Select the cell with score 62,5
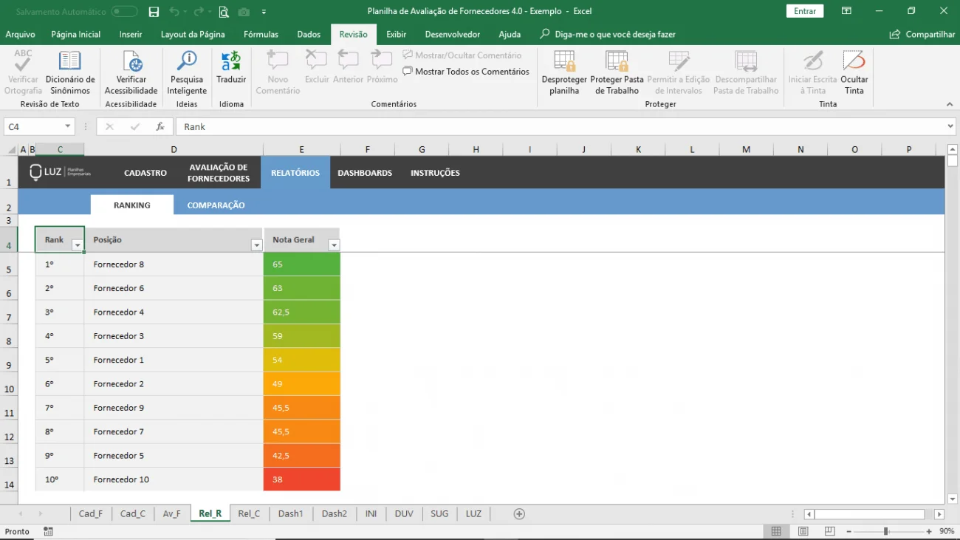This screenshot has width=960, height=540. point(301,312)
